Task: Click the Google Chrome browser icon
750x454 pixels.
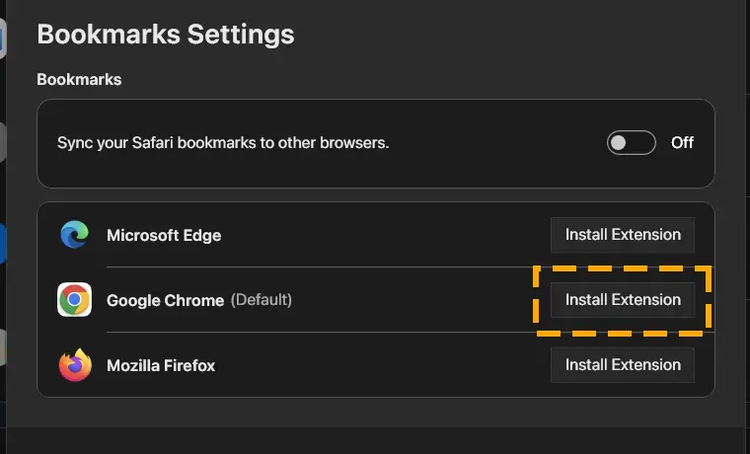Action: point(74,299)
